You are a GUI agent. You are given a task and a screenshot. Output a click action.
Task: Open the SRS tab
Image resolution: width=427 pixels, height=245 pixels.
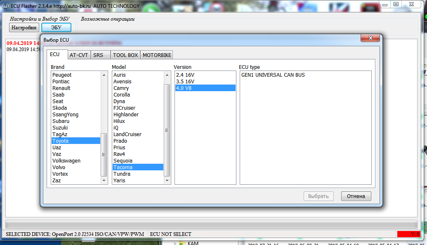click(x=101, y=55)
